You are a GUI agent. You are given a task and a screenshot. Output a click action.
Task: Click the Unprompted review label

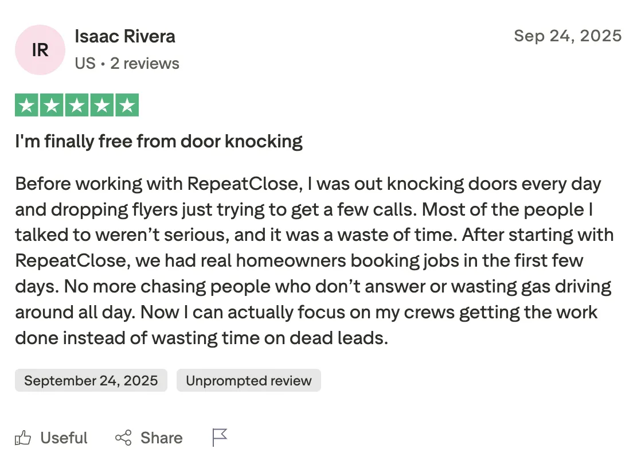click(248, 381)
